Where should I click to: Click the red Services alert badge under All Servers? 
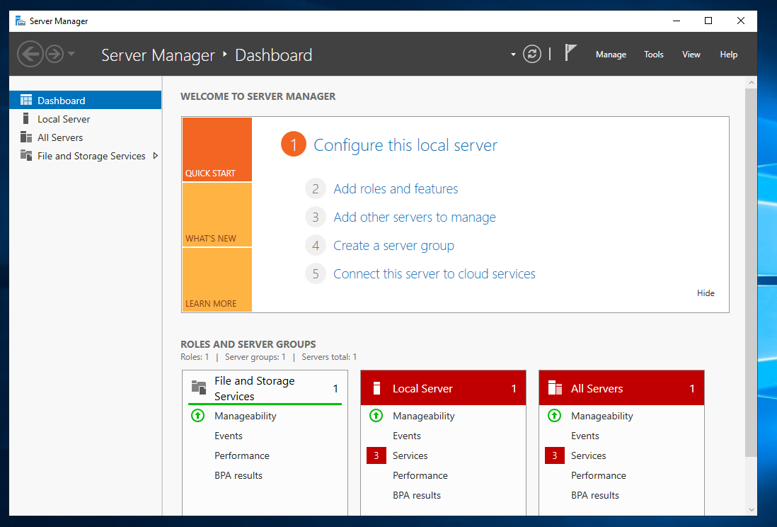[554, 455]
